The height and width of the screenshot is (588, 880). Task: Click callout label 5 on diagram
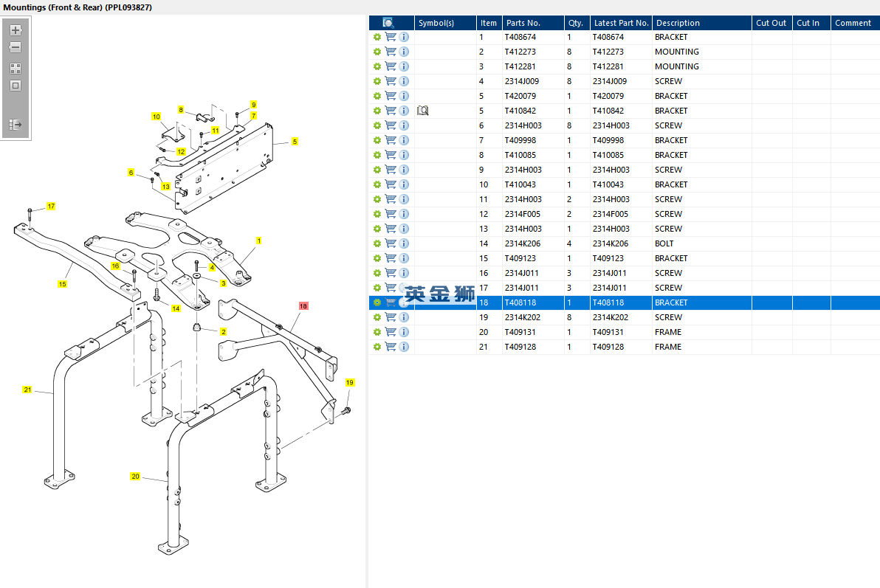[x=295, y=142]
